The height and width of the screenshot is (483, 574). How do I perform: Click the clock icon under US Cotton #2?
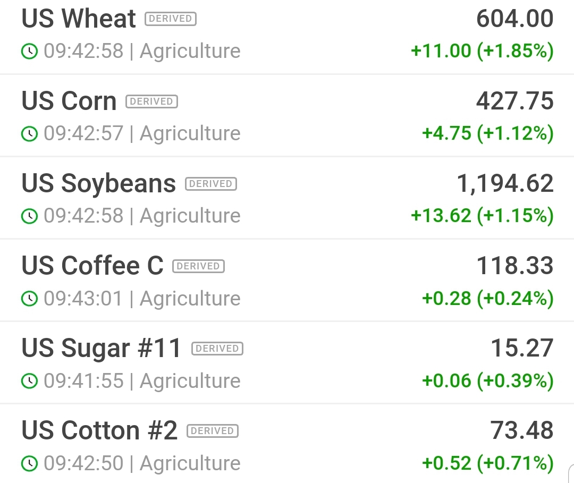[x=29, y=463]
